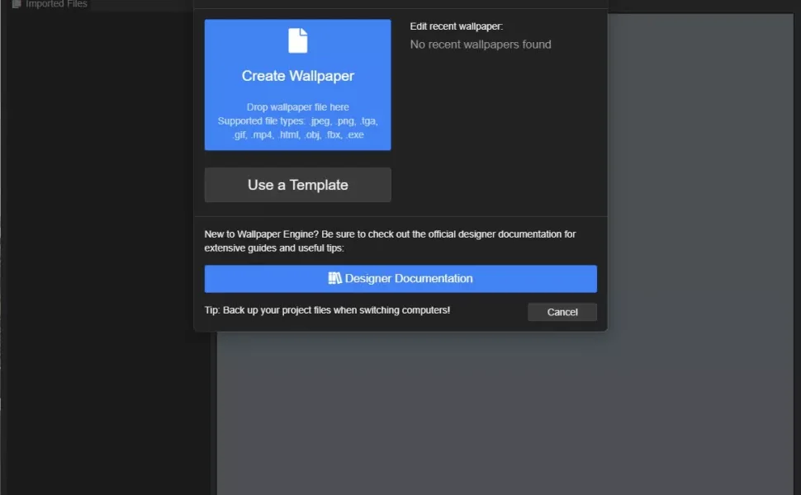Click the file icon in Create Wallpaper tile
801x495 pixels.
click(x=297, y=40)
